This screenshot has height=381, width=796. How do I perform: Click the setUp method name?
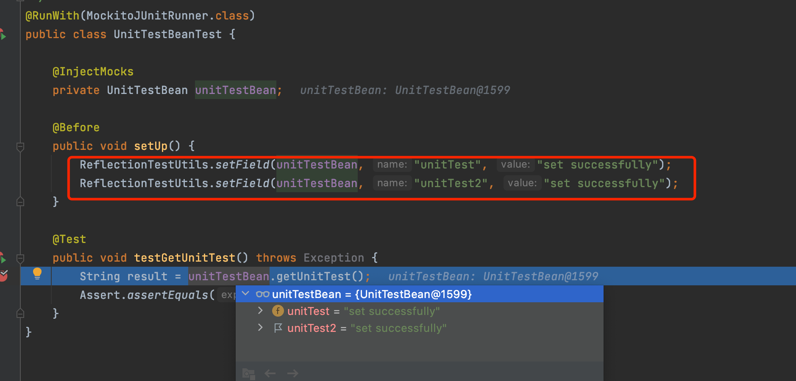pos(151,146)
